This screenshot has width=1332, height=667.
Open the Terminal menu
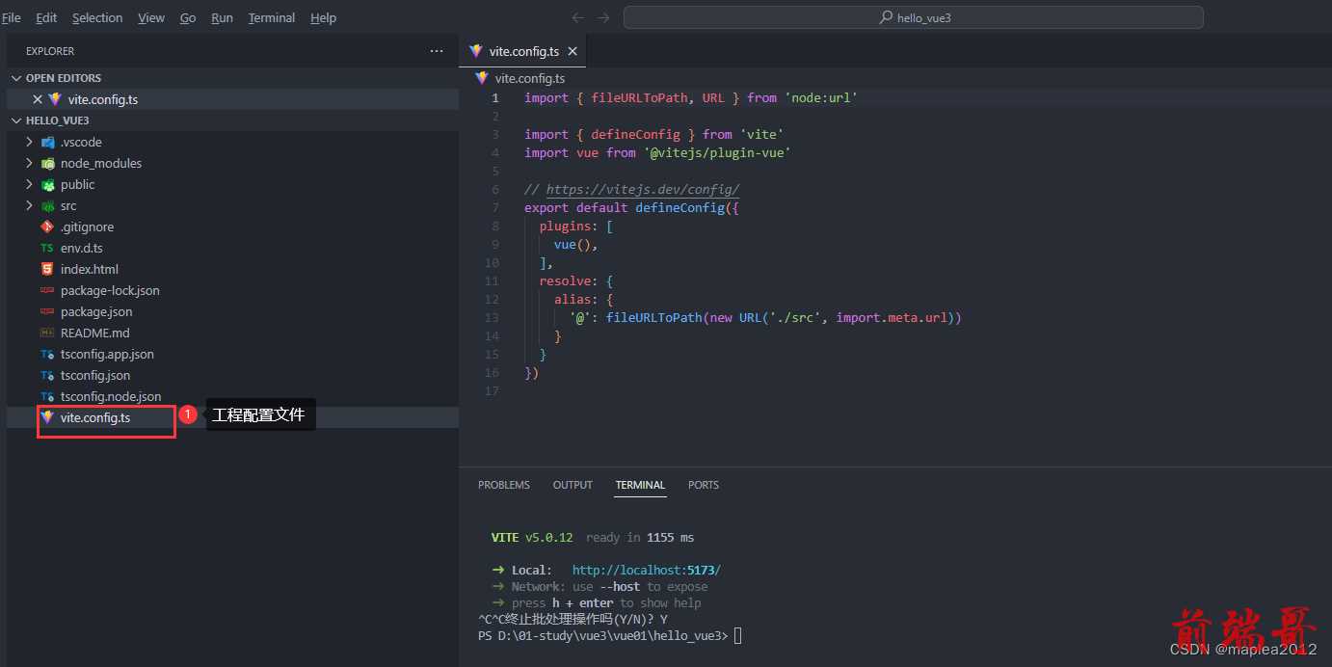(x=272, y=17)
